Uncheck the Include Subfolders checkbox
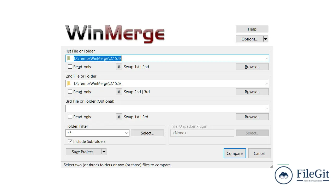The height and width of the screenshot is (188, 334). coord(70,142)
